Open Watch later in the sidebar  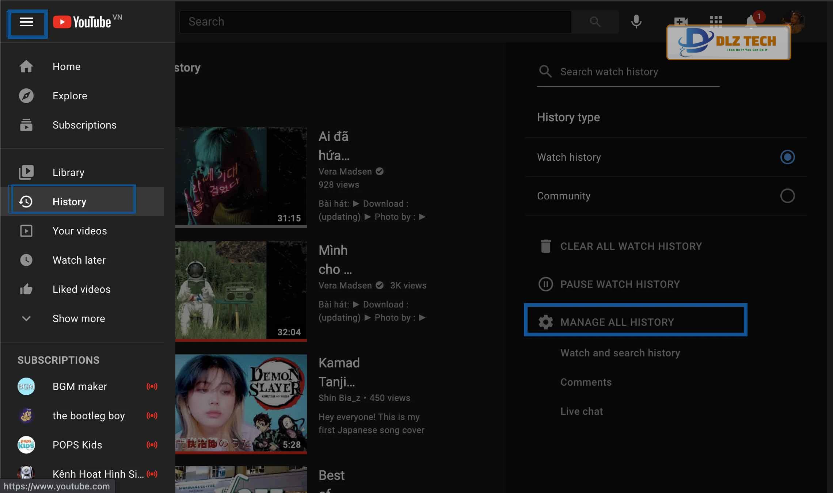pyautogui.click(x=82, y=260)
